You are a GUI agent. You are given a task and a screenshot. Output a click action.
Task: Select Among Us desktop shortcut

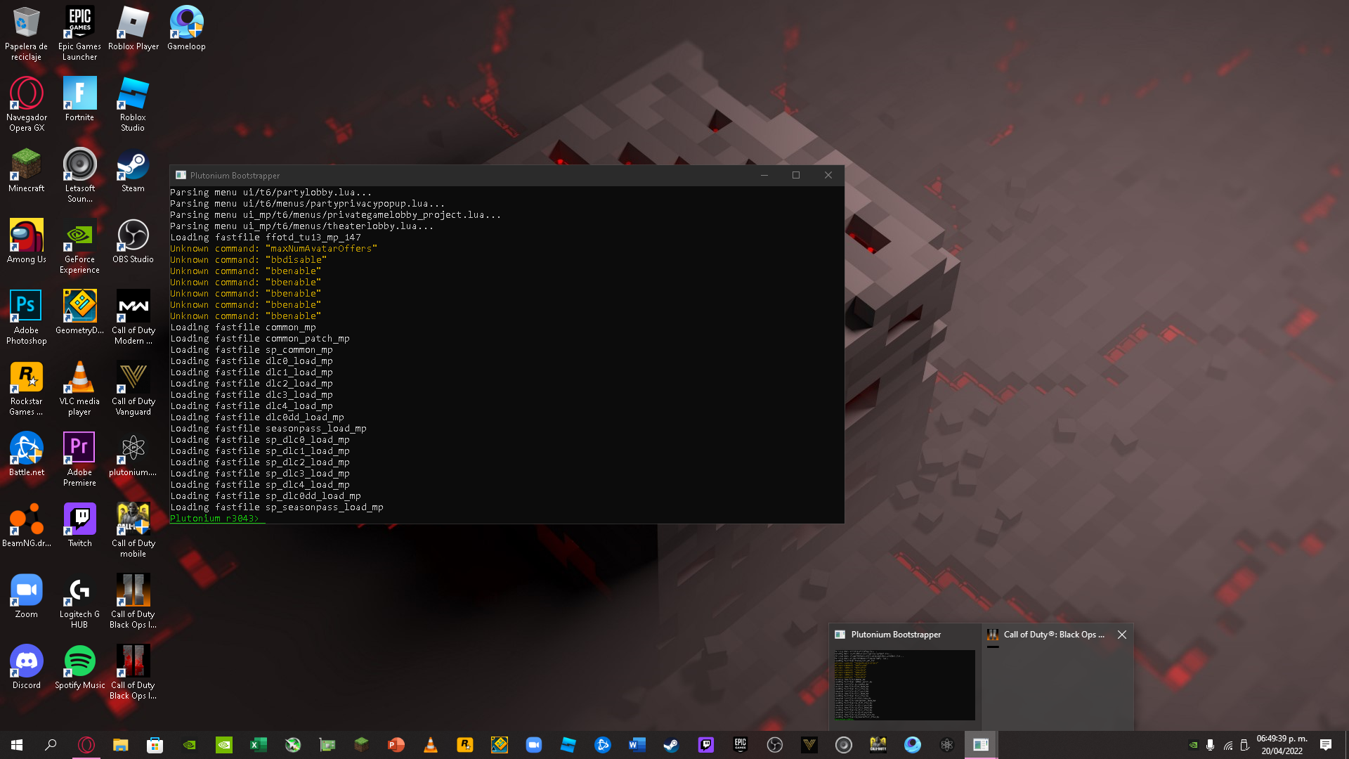click(x=26, y=241)
